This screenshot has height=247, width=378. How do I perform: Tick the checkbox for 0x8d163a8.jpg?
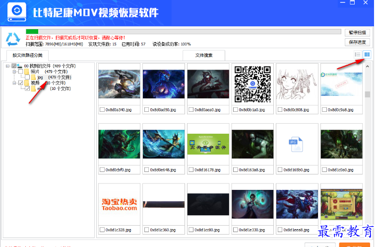(235, 170)
